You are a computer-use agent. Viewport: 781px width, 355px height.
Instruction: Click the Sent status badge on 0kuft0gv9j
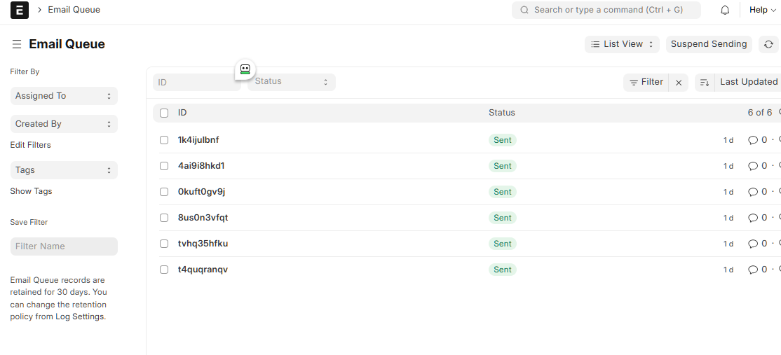(x=502, y=192)
